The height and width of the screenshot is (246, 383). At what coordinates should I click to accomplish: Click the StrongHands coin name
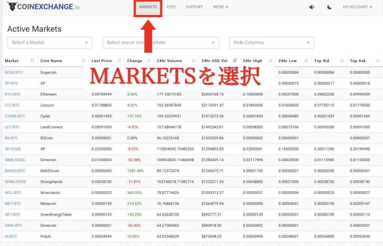click(x=51, y=182)
